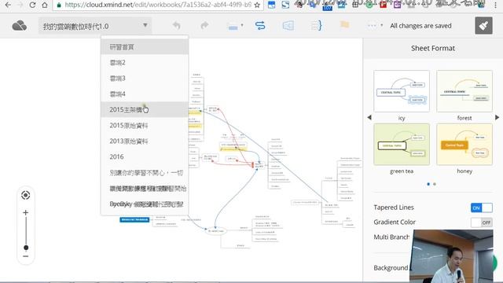Go to next theme page arrow
Screen dimensions: 503x283
(497, 117)
